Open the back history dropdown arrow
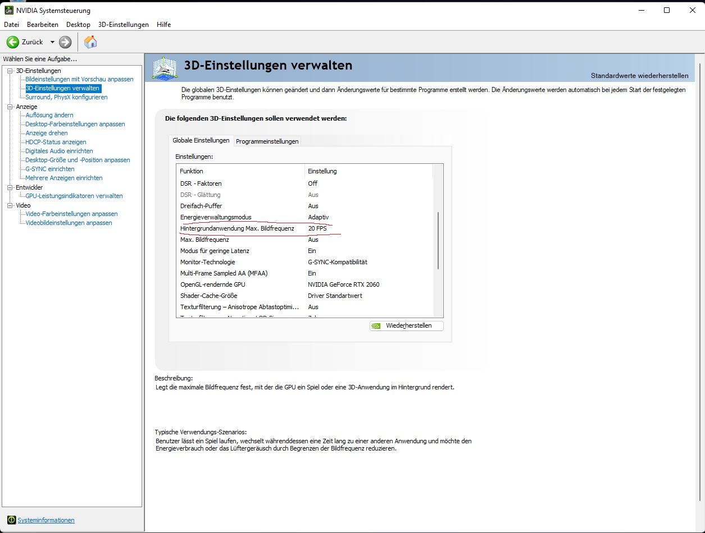705x533 pixels. coord(52,42)
